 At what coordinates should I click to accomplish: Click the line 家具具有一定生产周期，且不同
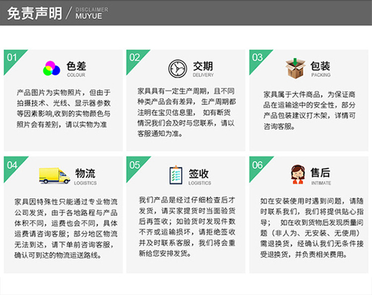coord(186,91)
